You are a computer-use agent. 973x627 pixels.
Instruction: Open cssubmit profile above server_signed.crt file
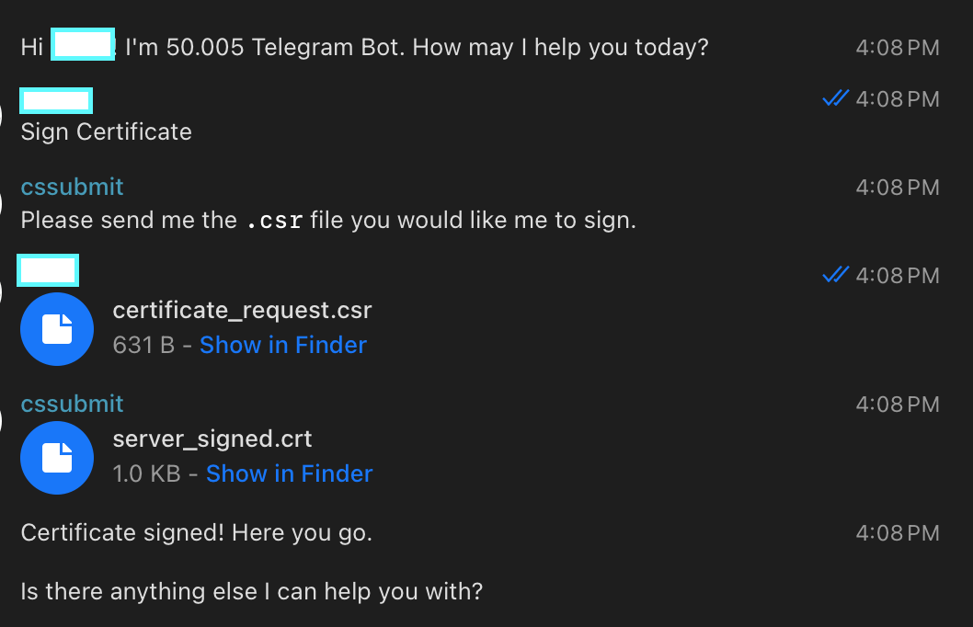[72, 404]
